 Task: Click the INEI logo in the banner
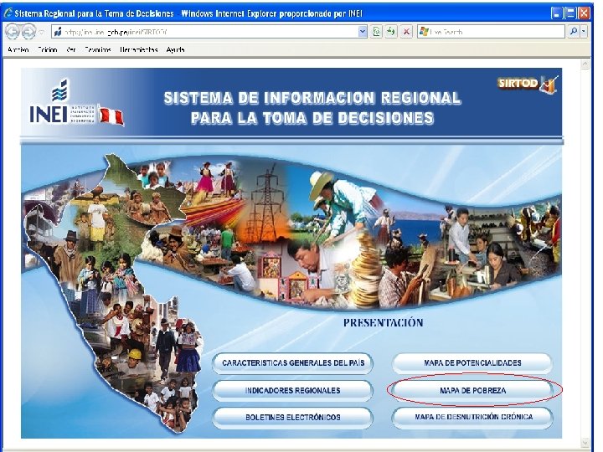click(x=61, y=102)
